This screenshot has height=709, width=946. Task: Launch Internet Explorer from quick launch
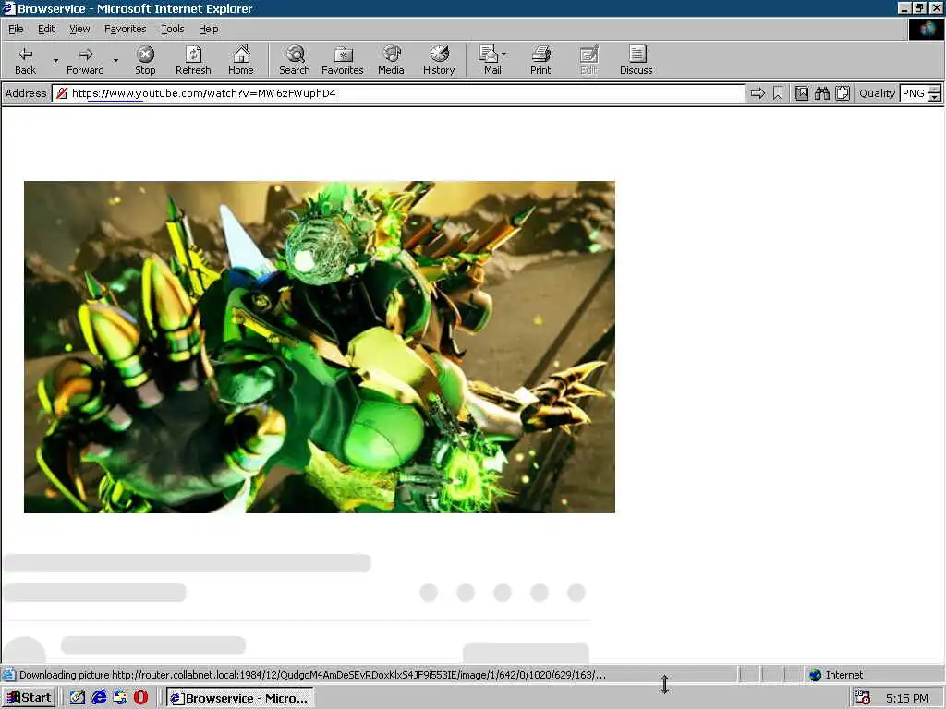[99, 698]
